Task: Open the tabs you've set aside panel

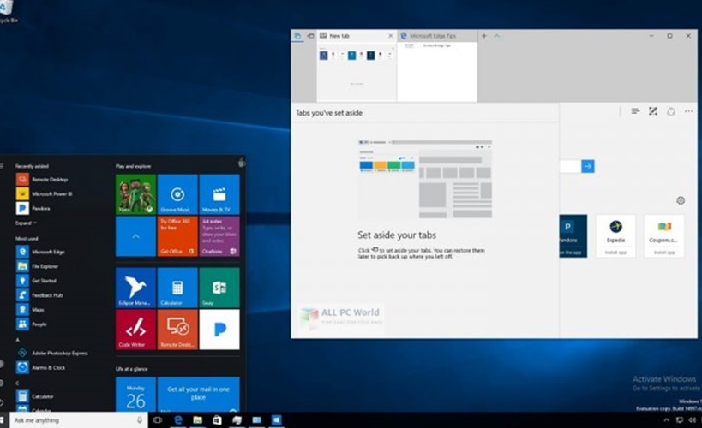Action: [297, 36]
